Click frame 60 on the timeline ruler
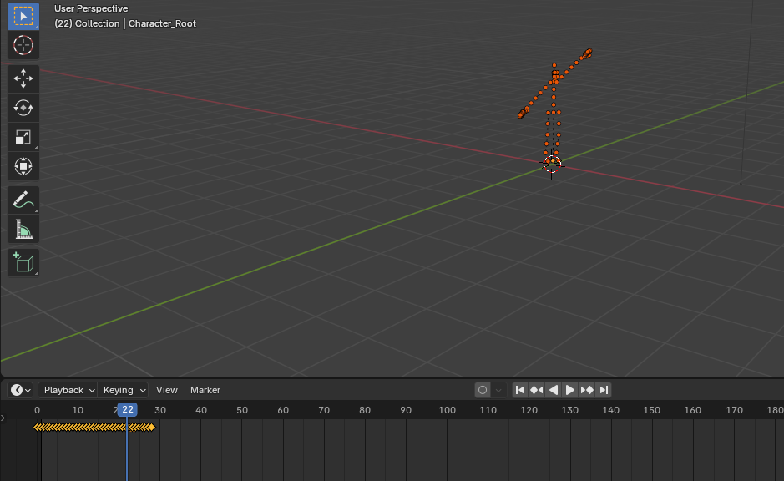This screenshot has height=481, width=784. 282,410
